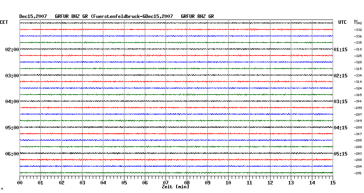
Task: Click minute tick label 04
Action: click(103, 183)
